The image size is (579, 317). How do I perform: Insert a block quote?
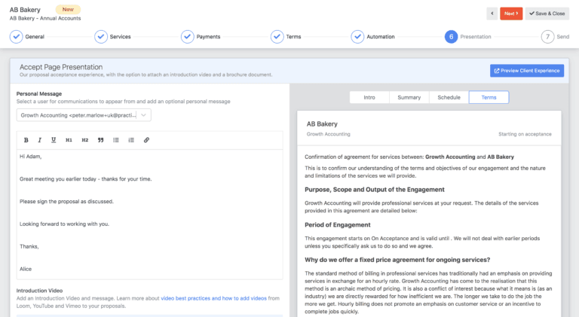tap(100, 140)
